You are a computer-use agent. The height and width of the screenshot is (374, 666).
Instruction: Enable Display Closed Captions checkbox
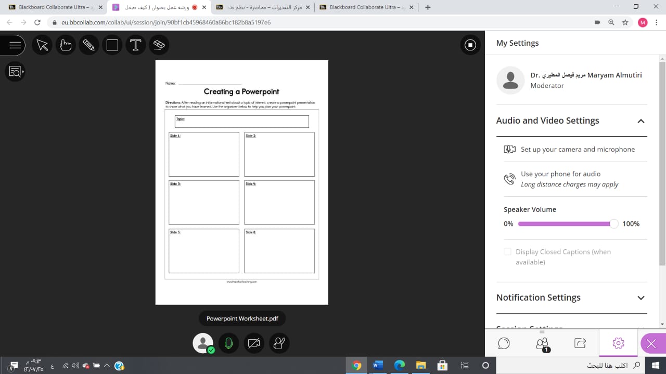(x=507, y=252)
